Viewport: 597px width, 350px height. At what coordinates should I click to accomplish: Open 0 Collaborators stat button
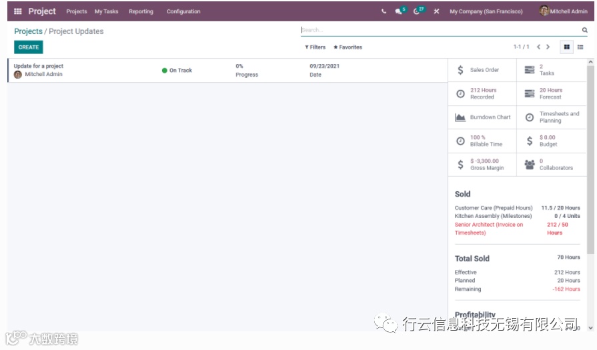click(x=552, y=165)
